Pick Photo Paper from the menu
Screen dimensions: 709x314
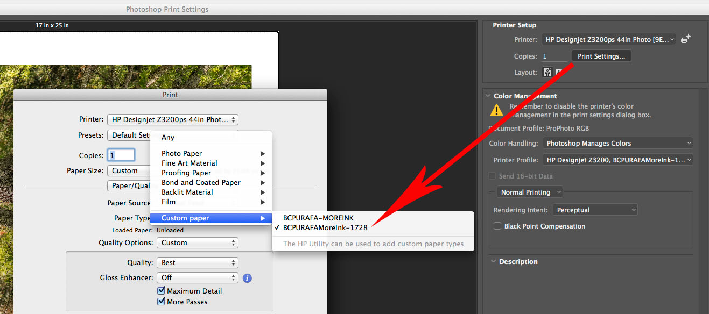pos(182,153)
